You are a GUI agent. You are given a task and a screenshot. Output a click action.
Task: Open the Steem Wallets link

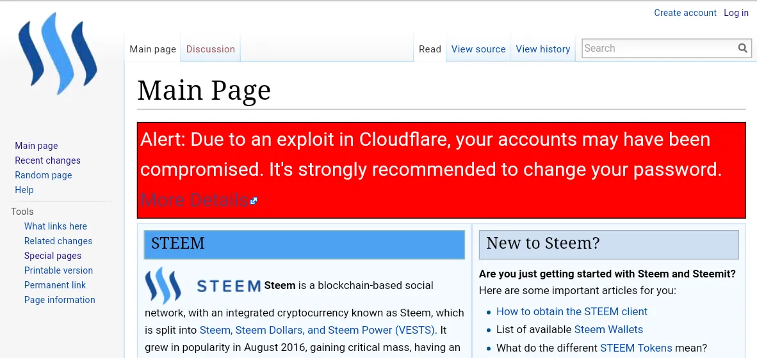tap(609, 330)
